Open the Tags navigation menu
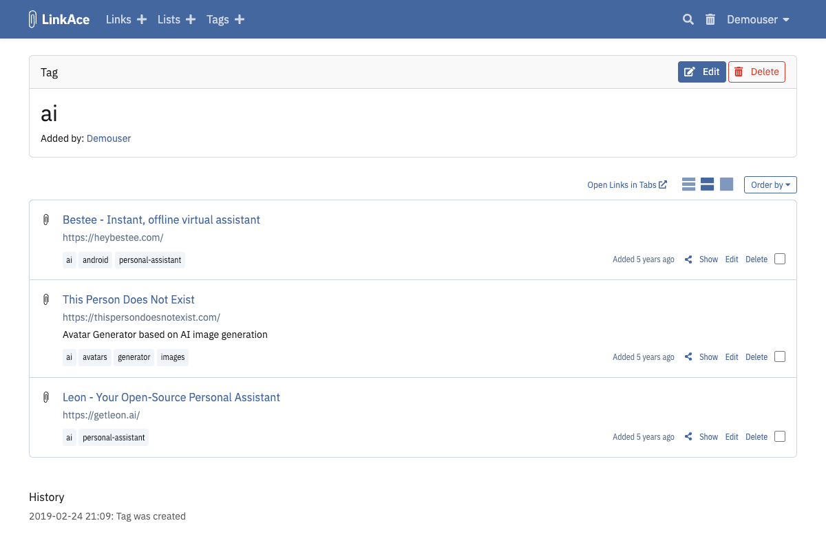The image size is (826, 543). (218, 20)
